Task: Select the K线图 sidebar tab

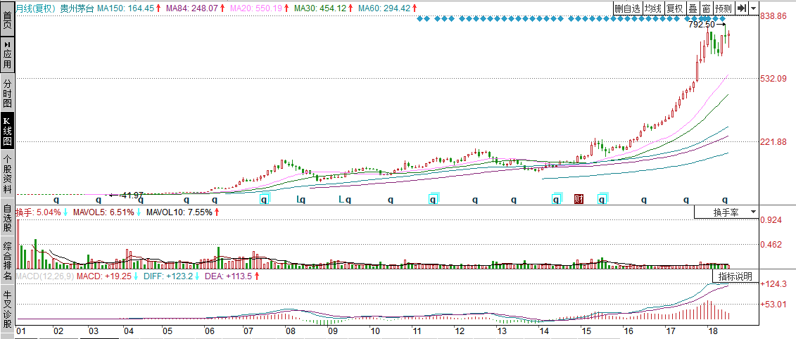Action: point(7,132)
